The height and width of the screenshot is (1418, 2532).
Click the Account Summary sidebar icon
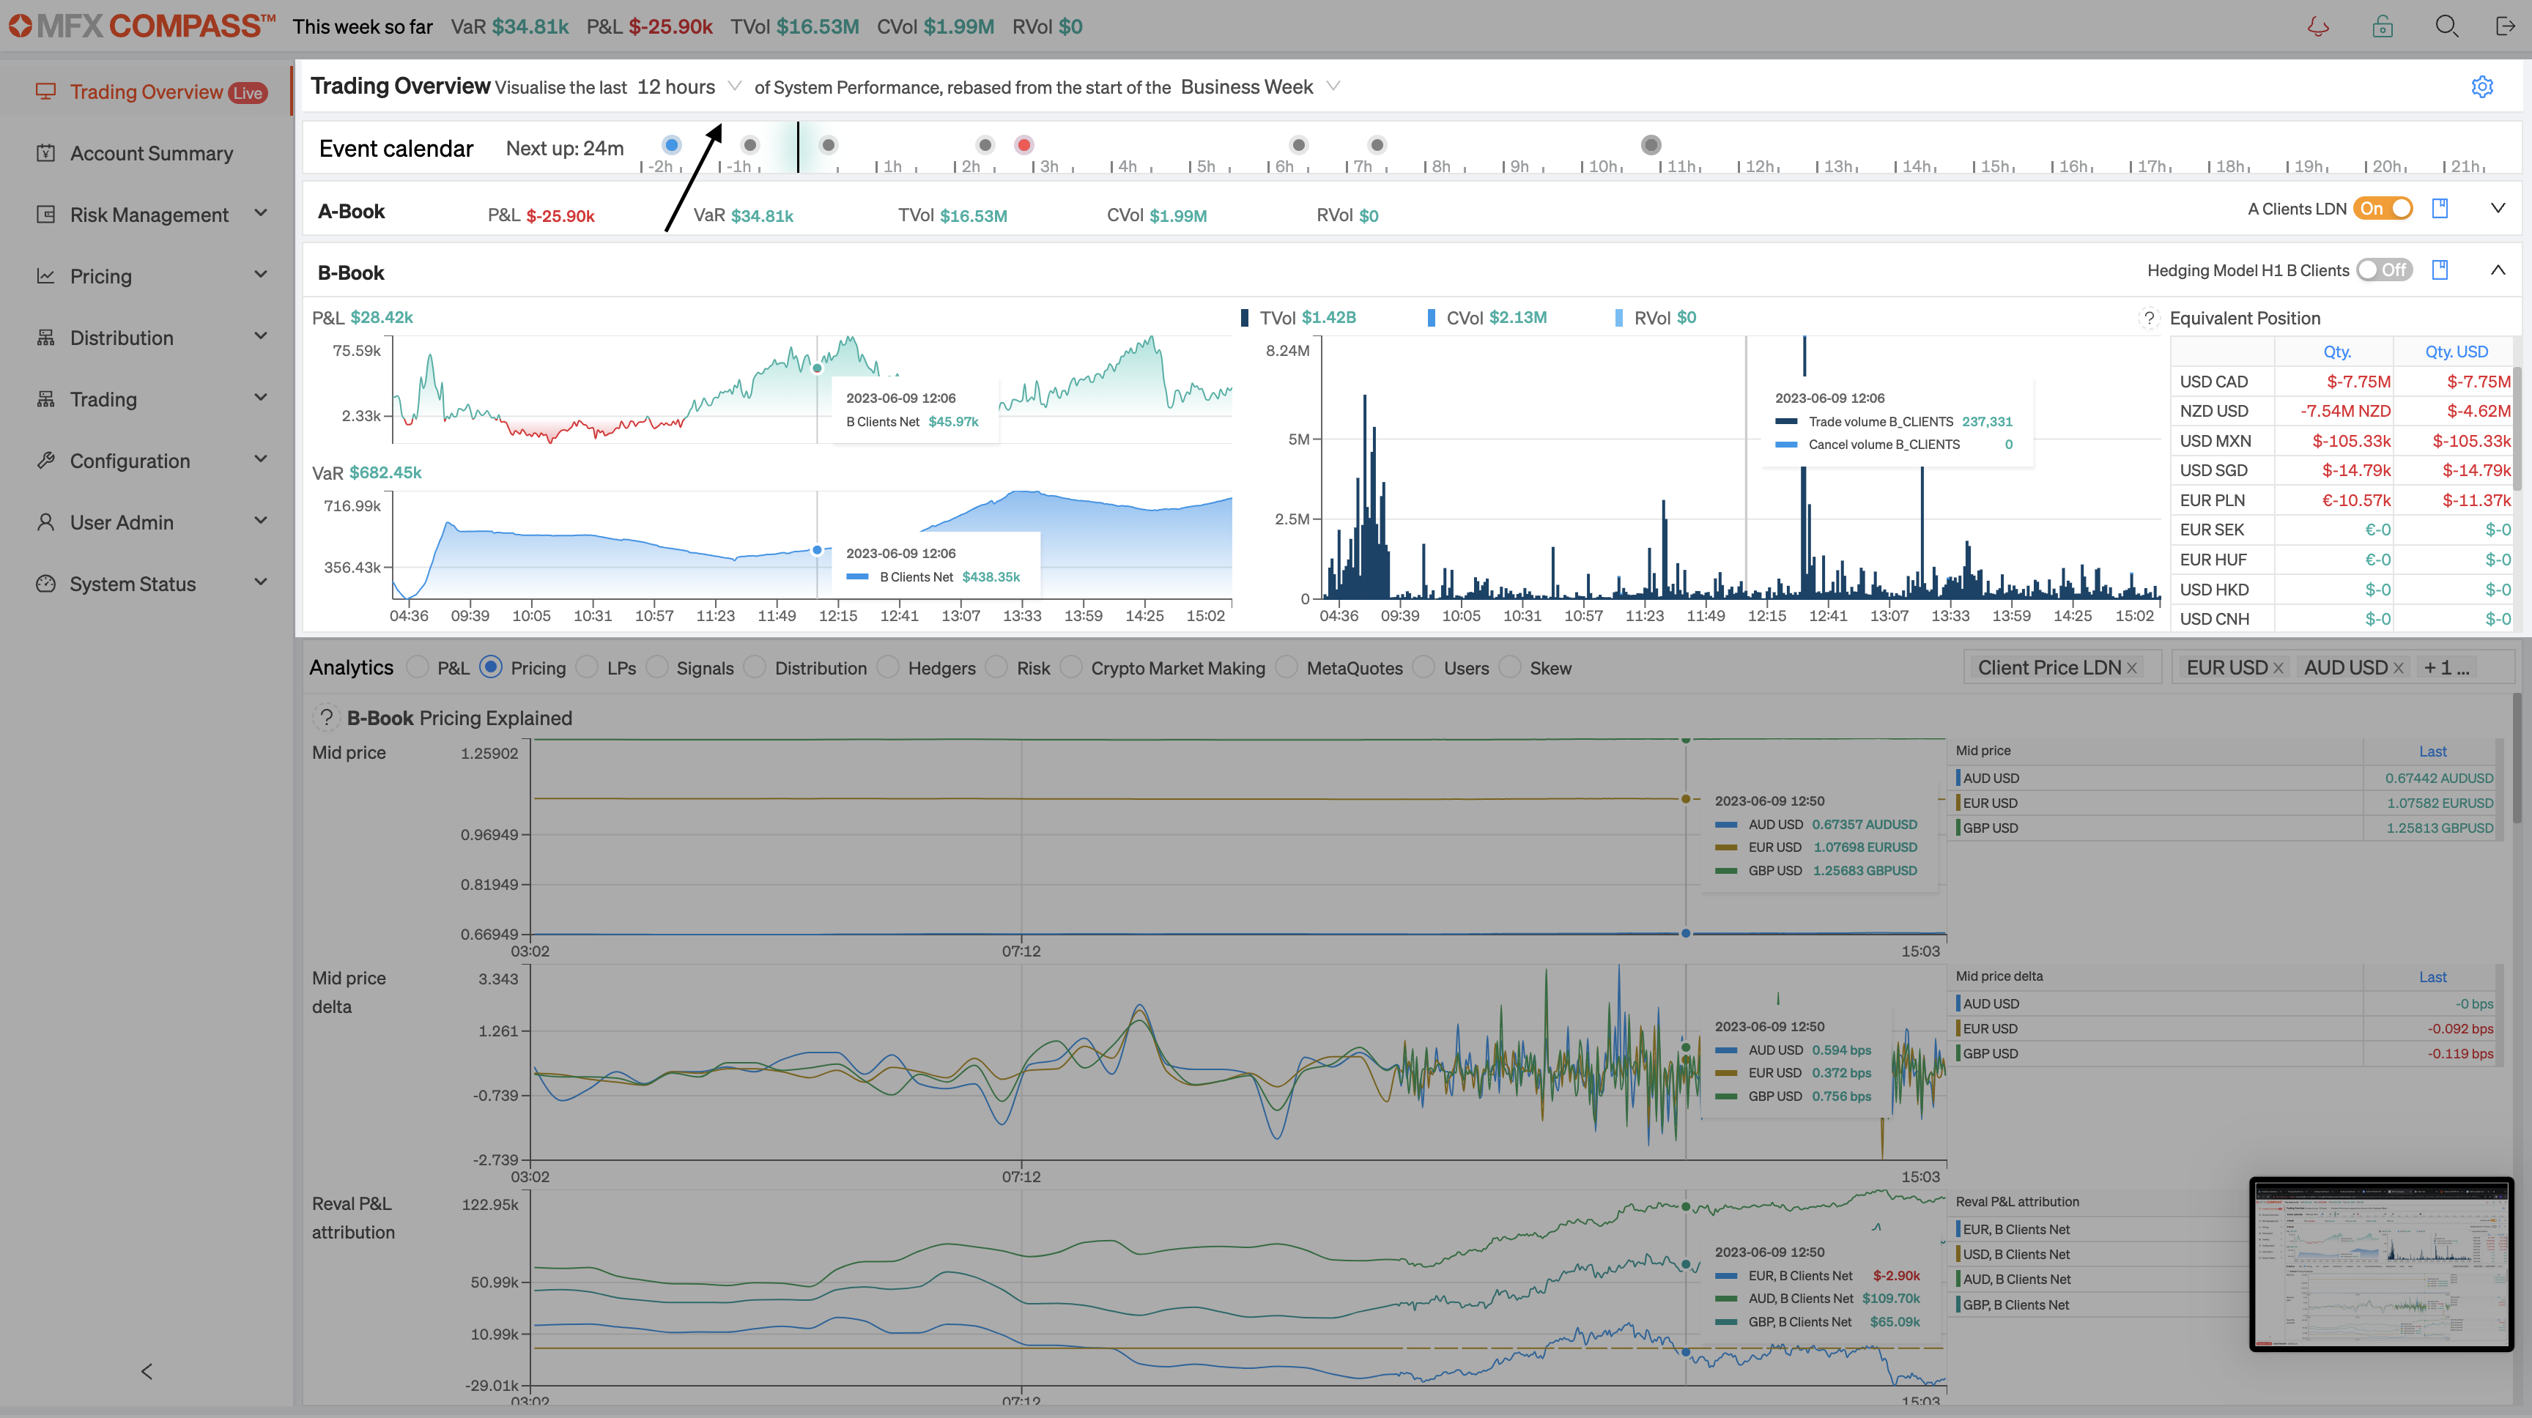click(x=45, y=153)
